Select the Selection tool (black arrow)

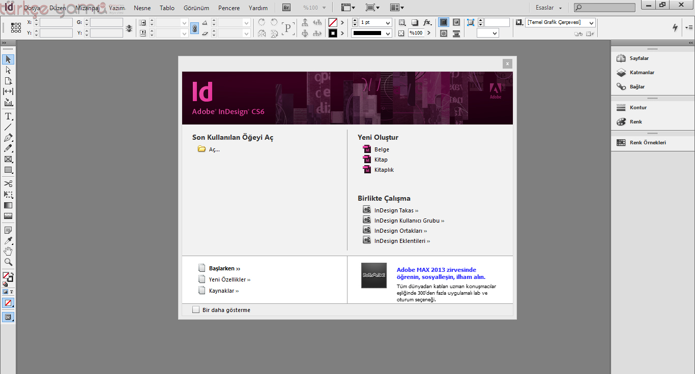(x=8, y=59)
